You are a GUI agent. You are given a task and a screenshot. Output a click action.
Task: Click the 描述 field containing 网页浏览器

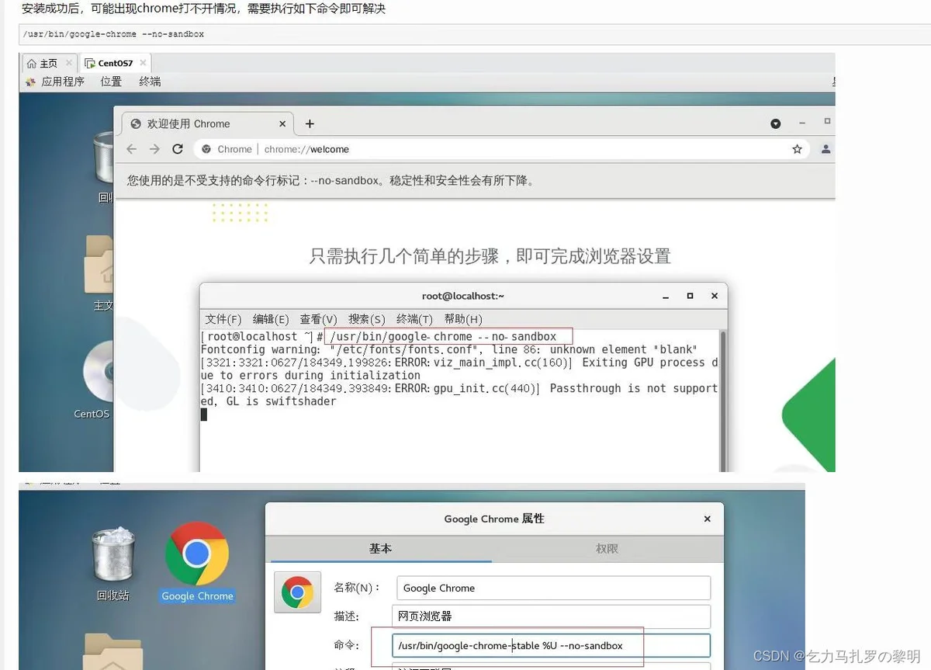(551, 616)
